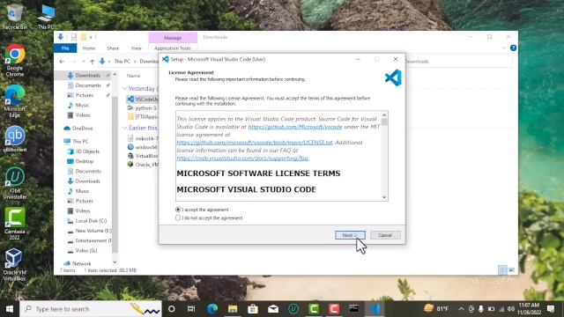Go up one folder level in Explorer

click(92, 62)
